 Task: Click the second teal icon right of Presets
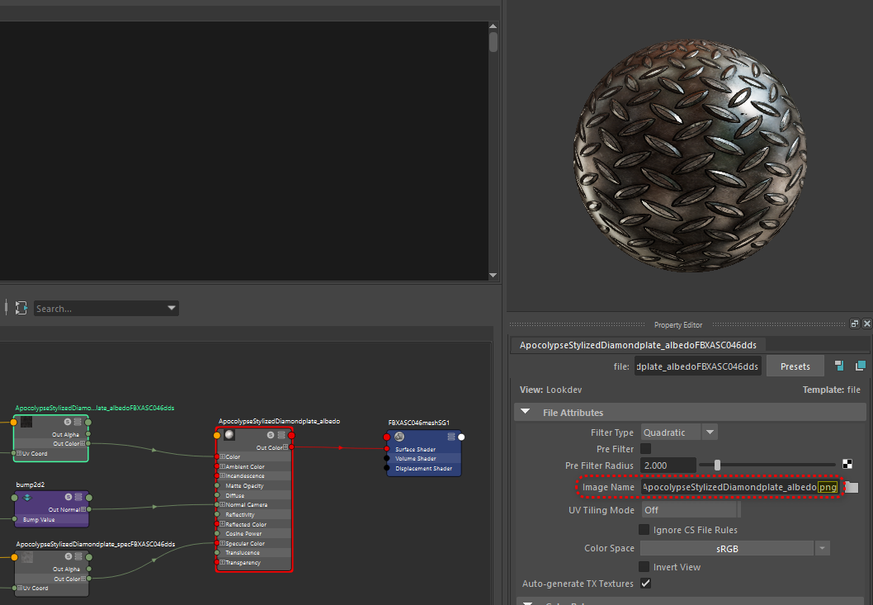coord(860,366)
